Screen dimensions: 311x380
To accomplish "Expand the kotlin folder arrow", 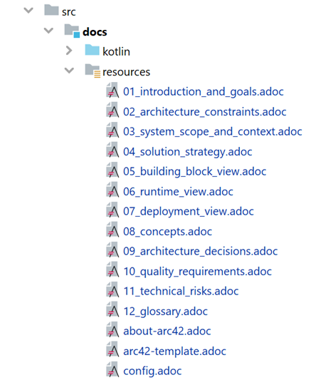I will pos(69,51).
